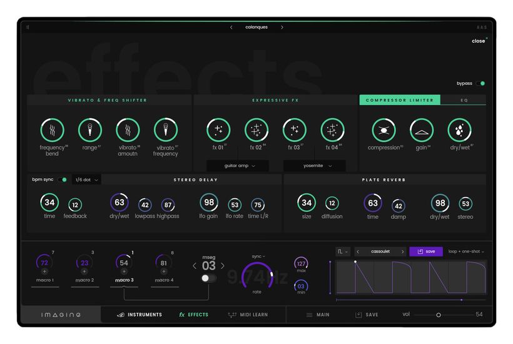Switch to Compressor Limiter tab
The image size is (513, 344).
(x=400, y=100)
